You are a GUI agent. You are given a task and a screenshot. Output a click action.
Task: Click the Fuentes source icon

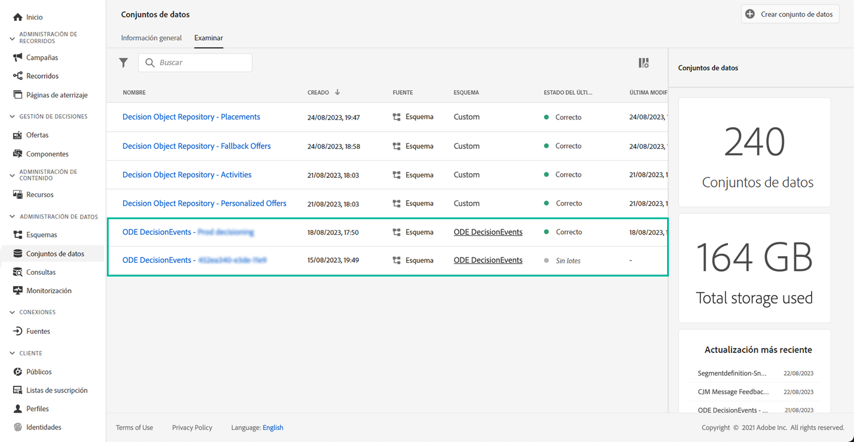18,331
